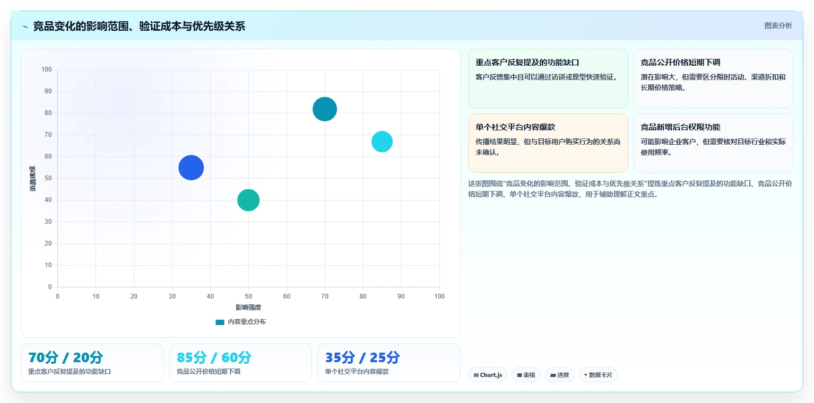Click the description starting 潜在影响大
The height and width of the screenshot is (403, 814).
[x=713, y=83]
